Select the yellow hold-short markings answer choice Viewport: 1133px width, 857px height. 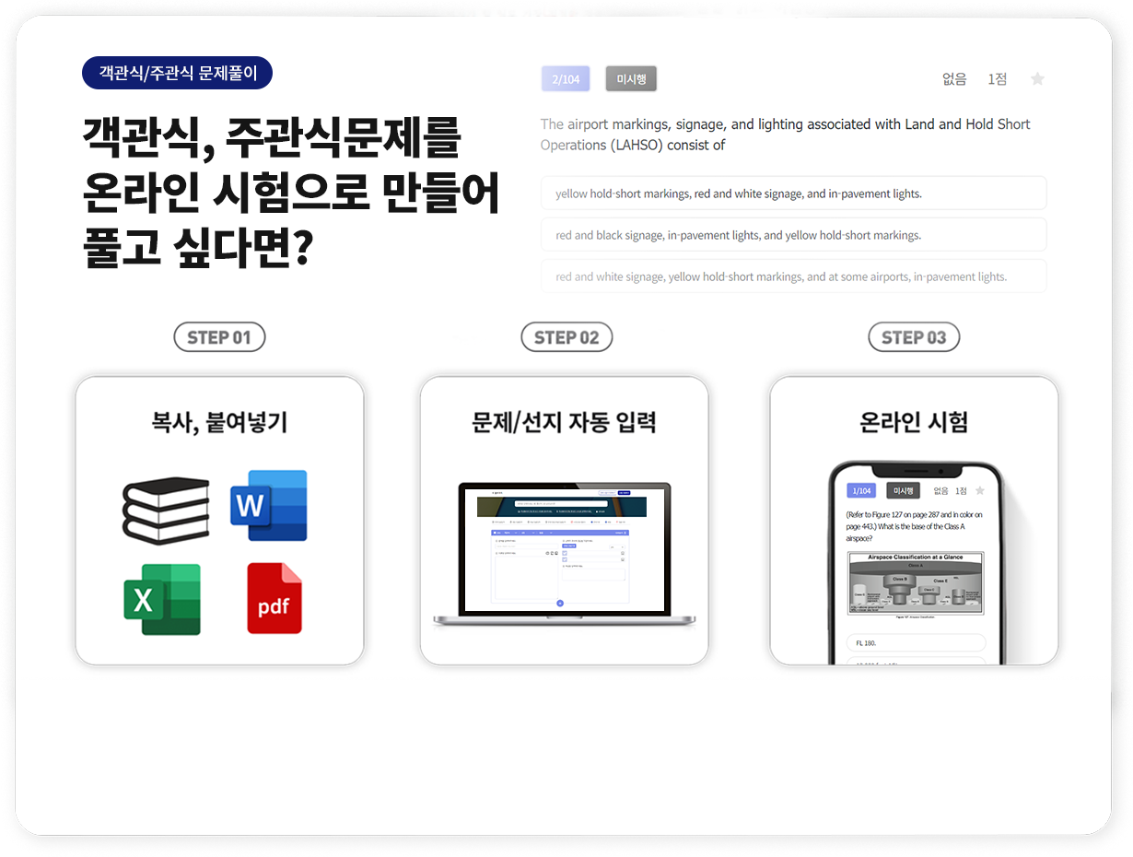794,193
